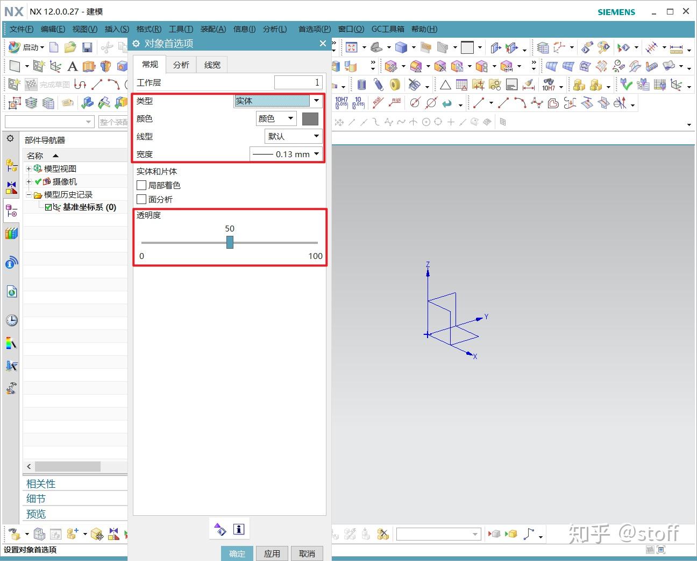The image size is (697, 561).
Task: Select the measure distance ruler icon
Action: point(676,48)
